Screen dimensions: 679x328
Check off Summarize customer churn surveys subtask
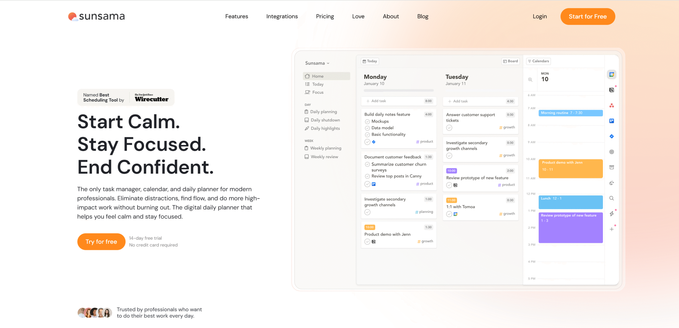click(x=367, y=165)
